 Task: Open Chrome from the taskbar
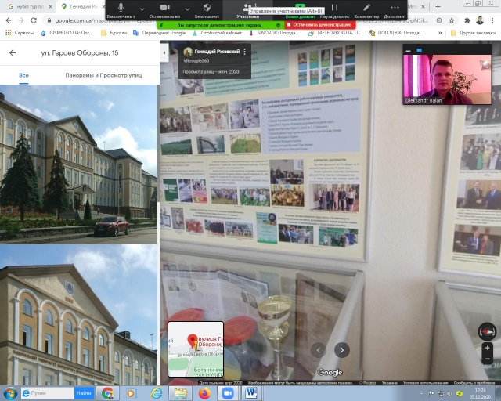pos(108,393)
